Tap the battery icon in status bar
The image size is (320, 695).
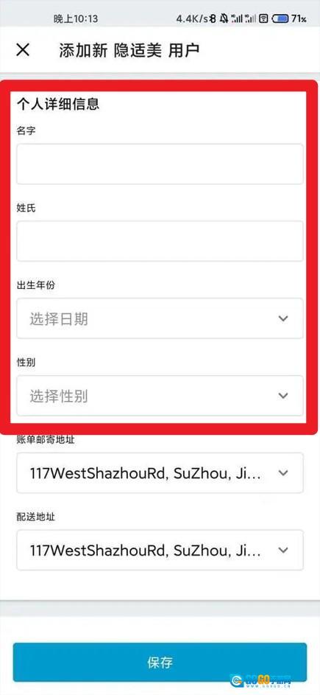[x=280, y=18]
